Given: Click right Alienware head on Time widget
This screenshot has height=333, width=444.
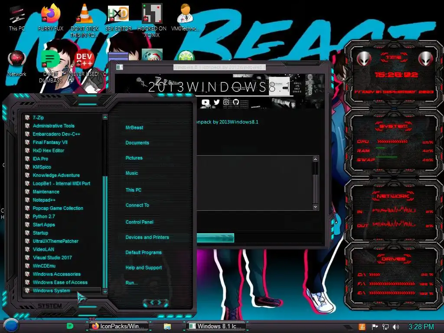Looking at the screenshot, I should click(x=425, y=59).
